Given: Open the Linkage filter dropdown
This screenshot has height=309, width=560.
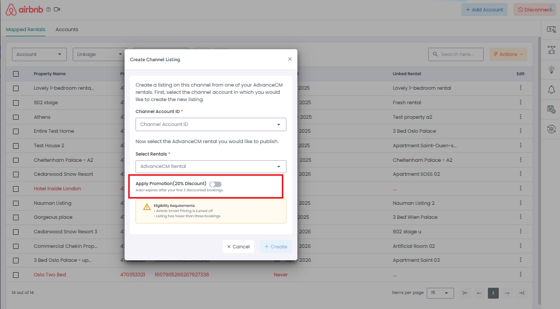Looking at the screenshot, I should pyautogui.click(x=100, y=54).
